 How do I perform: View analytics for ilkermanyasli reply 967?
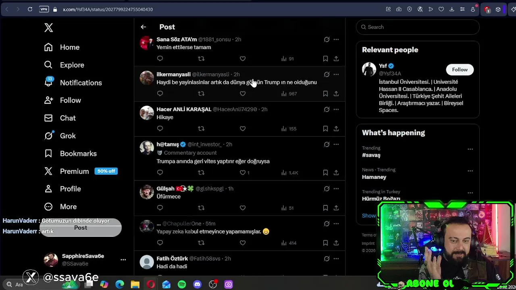click(x=289, y=94)
